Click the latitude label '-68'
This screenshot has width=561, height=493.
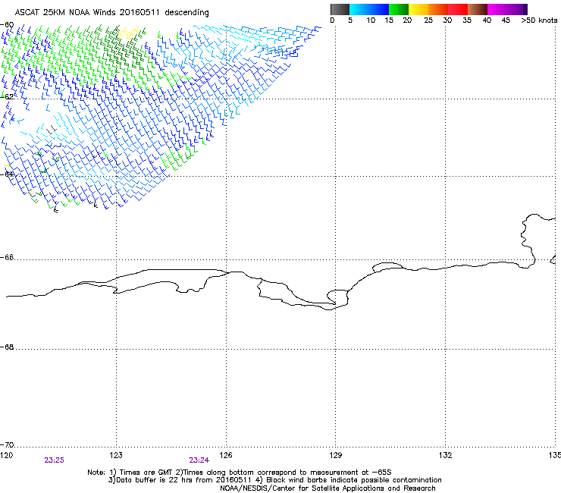[7, 347]
